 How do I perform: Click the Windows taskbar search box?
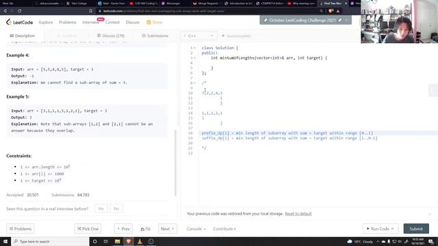[50, 241]
